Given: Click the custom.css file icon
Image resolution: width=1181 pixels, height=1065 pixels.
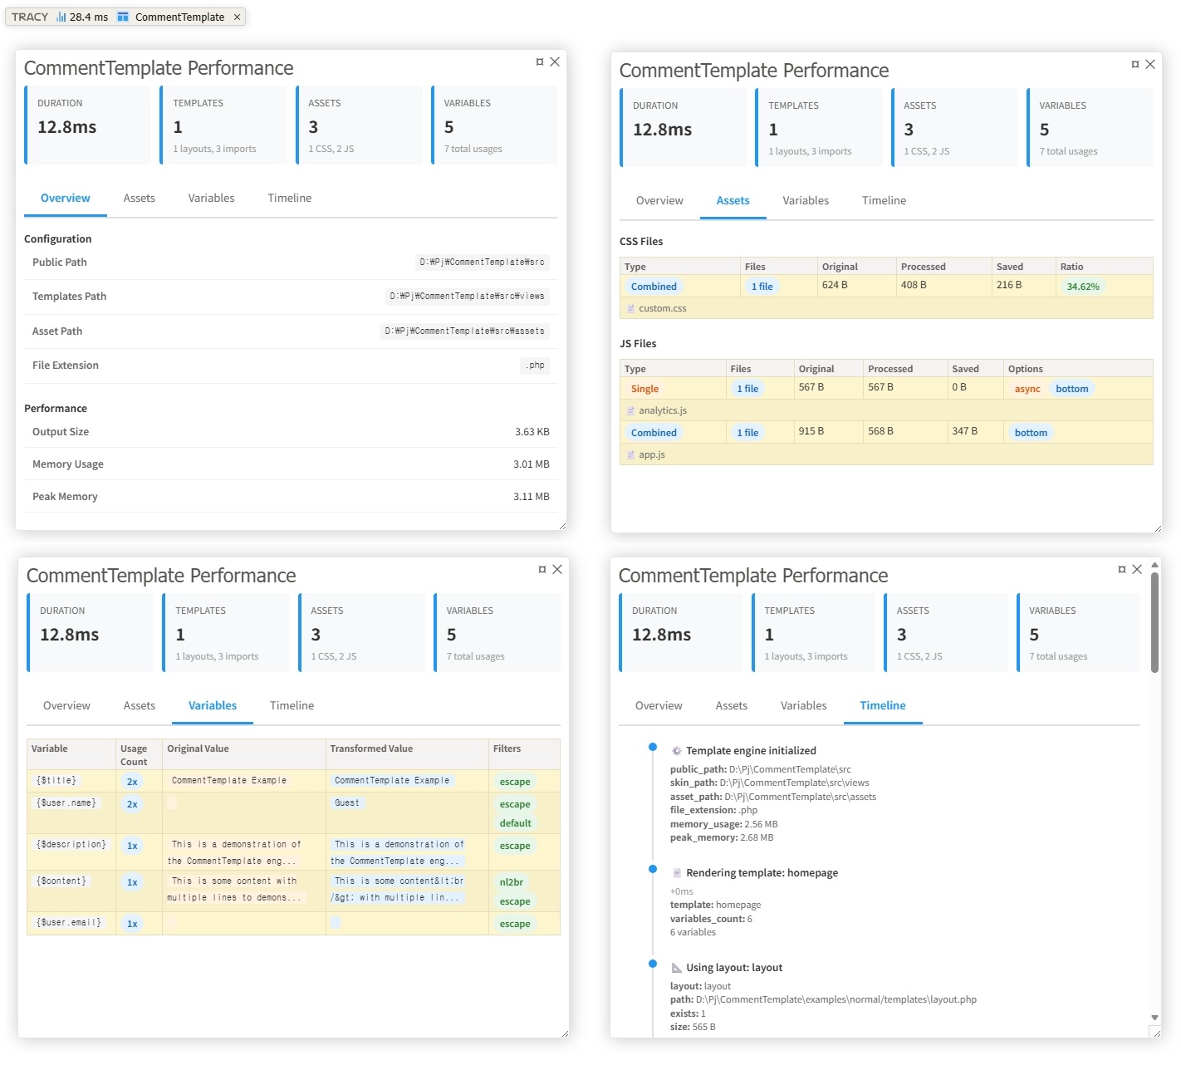Looking at the screenshot, I should point(631,309).
